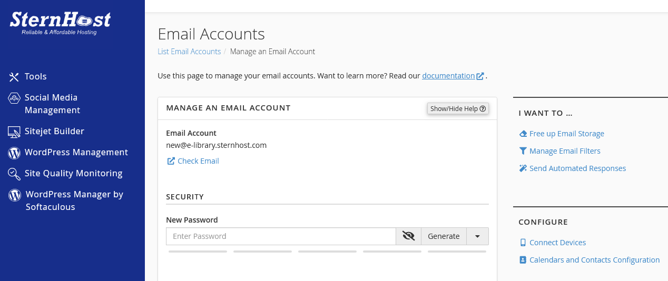Click the SternHost logo

60,23
